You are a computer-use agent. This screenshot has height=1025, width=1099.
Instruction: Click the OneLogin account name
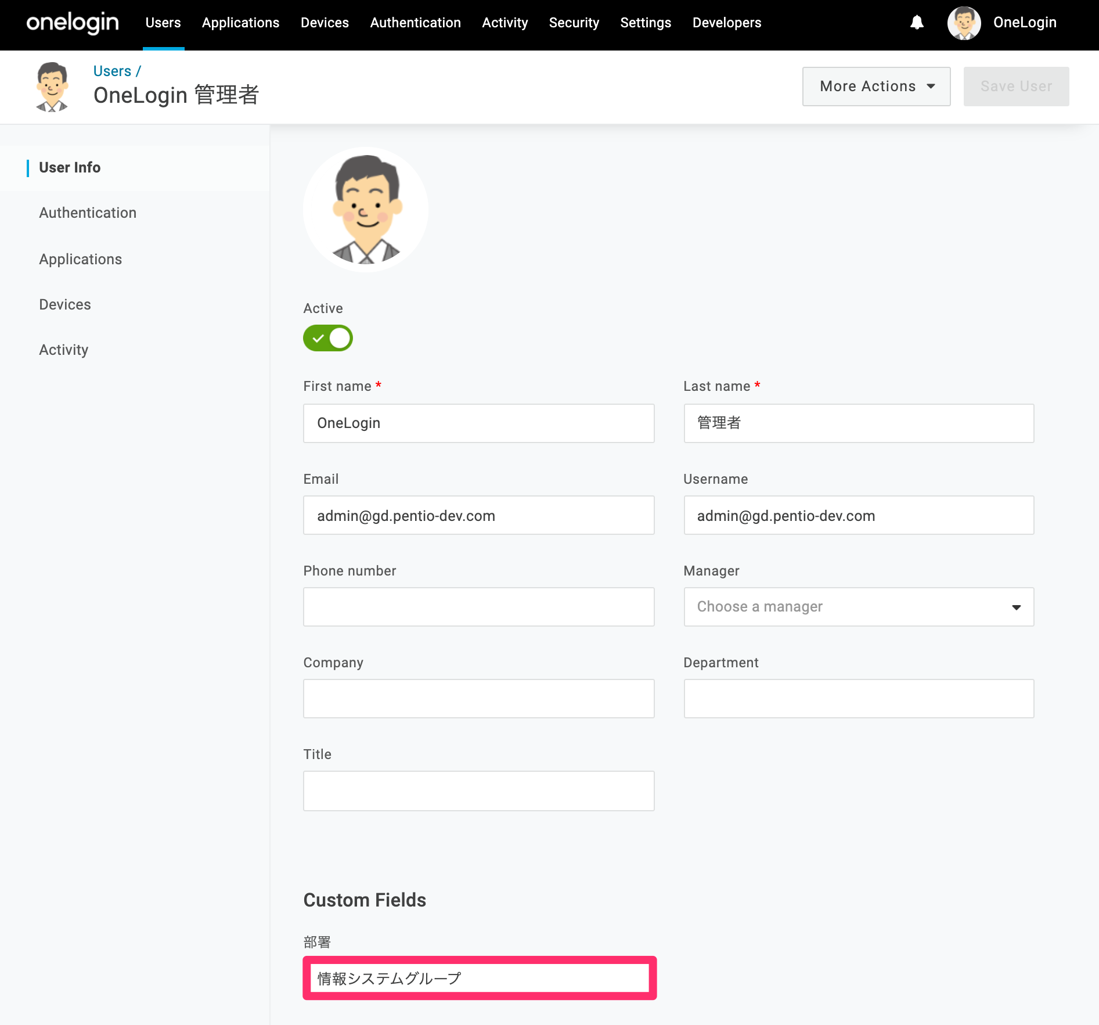tap(1025, 23)
